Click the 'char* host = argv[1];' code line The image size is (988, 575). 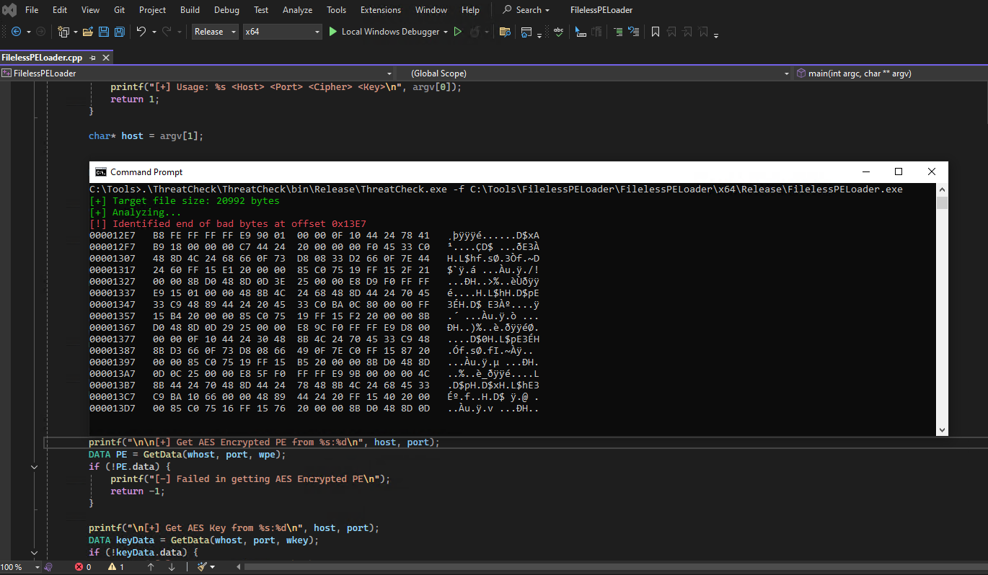click(x=146, y=135)
